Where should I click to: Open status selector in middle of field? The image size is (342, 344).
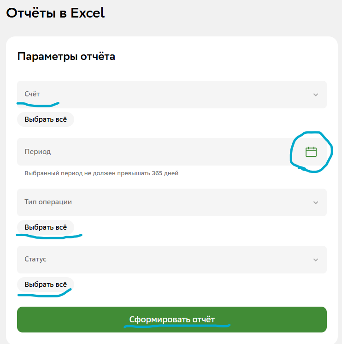point(171,260)
